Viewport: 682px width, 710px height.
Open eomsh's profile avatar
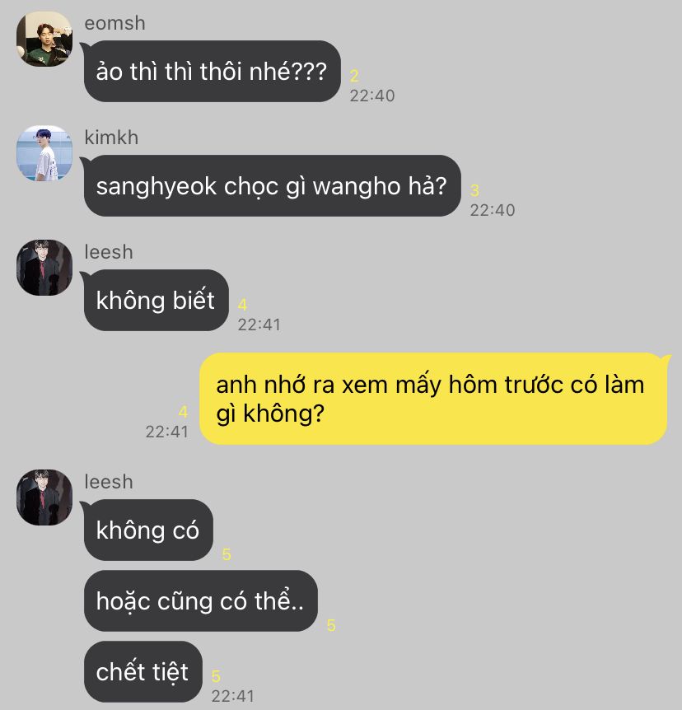pos(44,39)
